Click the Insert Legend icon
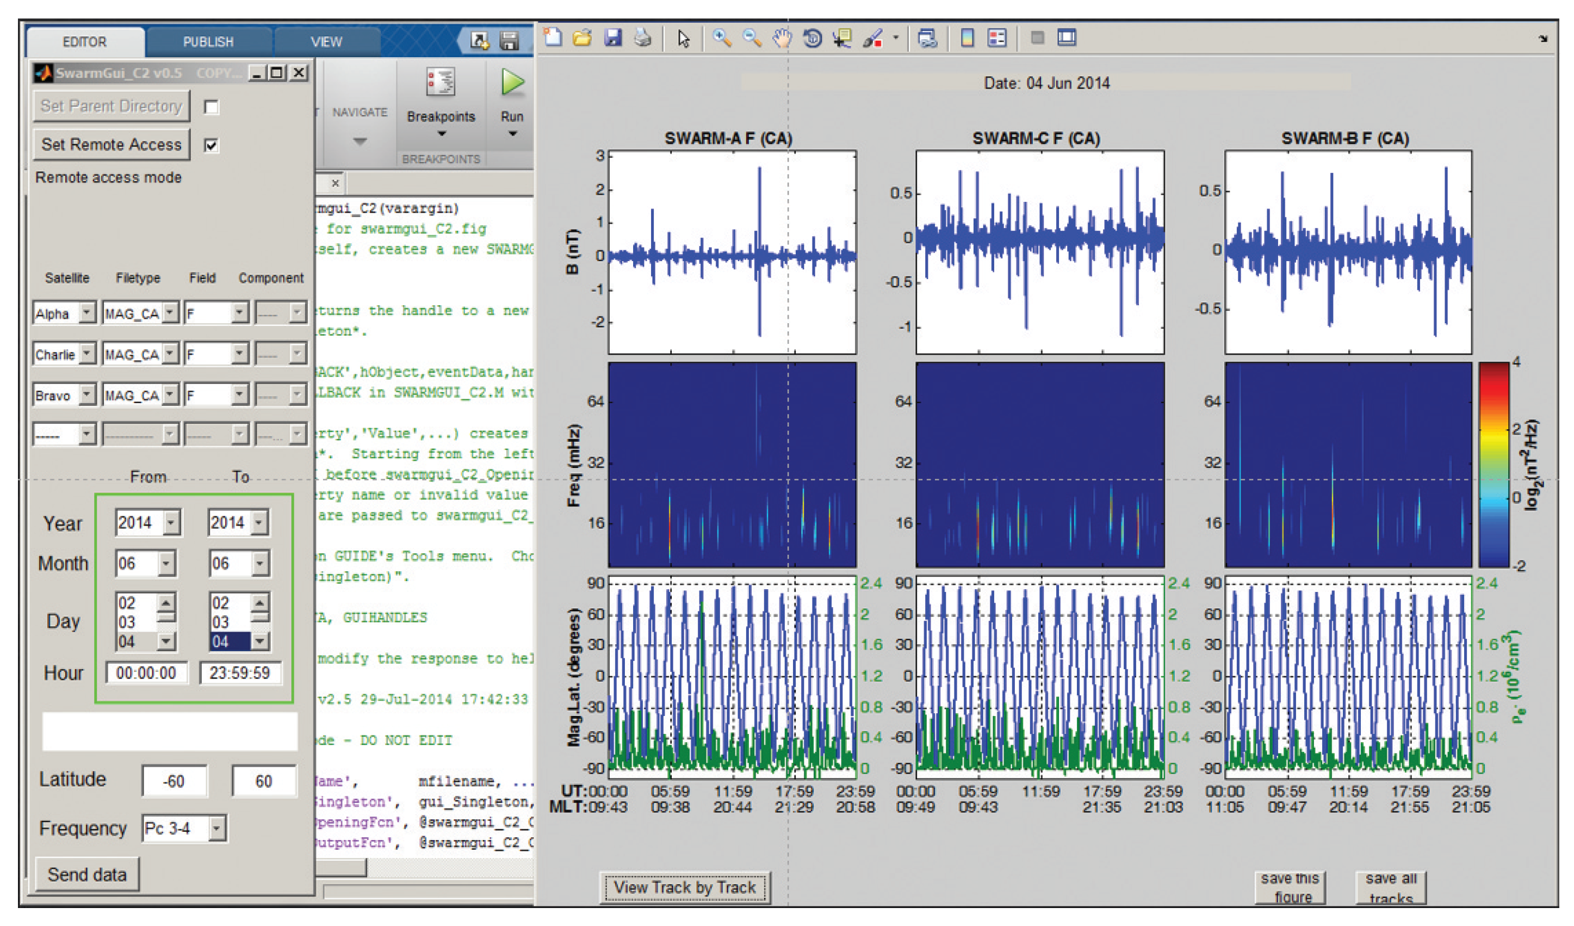Viewport: 1574px width, 926px height. pos(997,39)
